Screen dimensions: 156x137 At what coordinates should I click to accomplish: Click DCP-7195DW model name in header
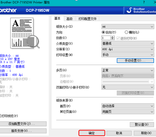pos(37,10)
